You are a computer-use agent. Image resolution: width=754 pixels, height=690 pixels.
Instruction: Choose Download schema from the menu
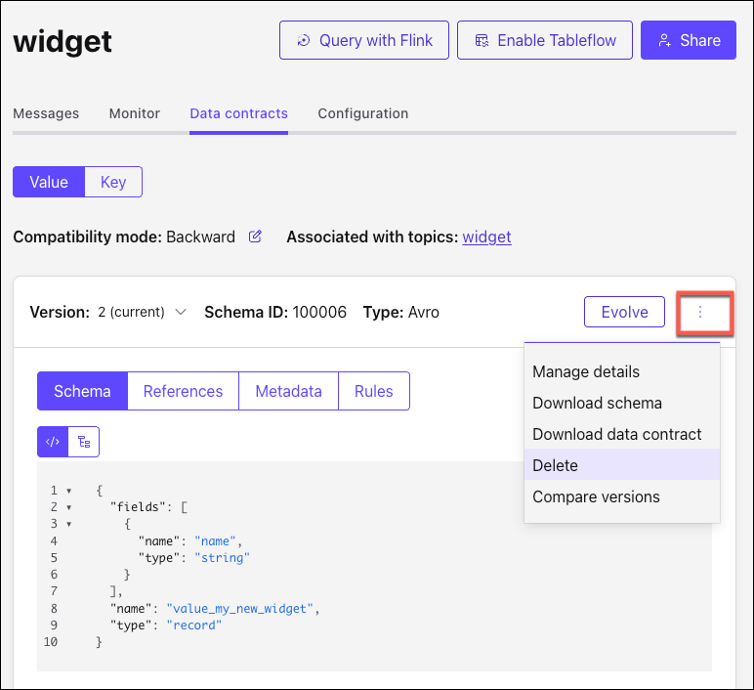(x=597, y=403)
